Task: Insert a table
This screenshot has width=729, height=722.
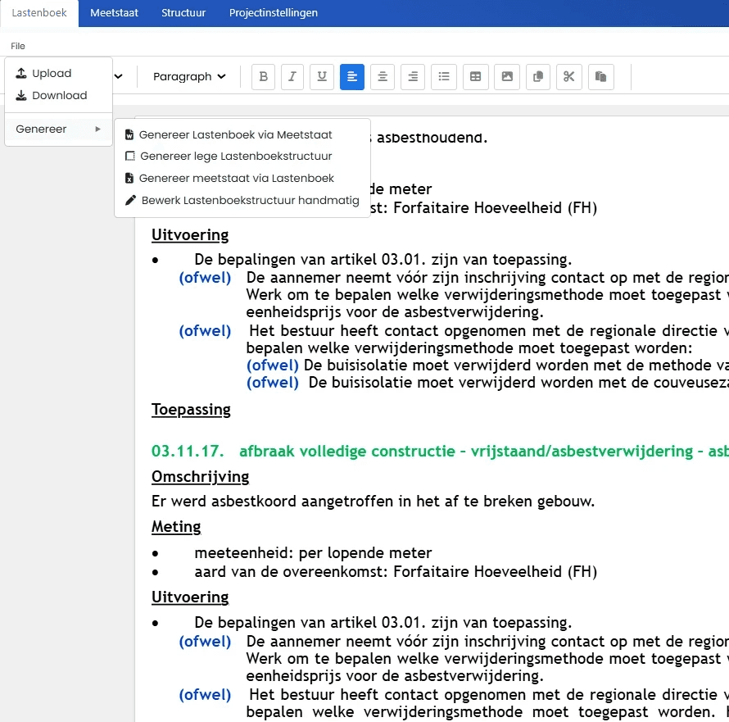Action: point(476,77)
